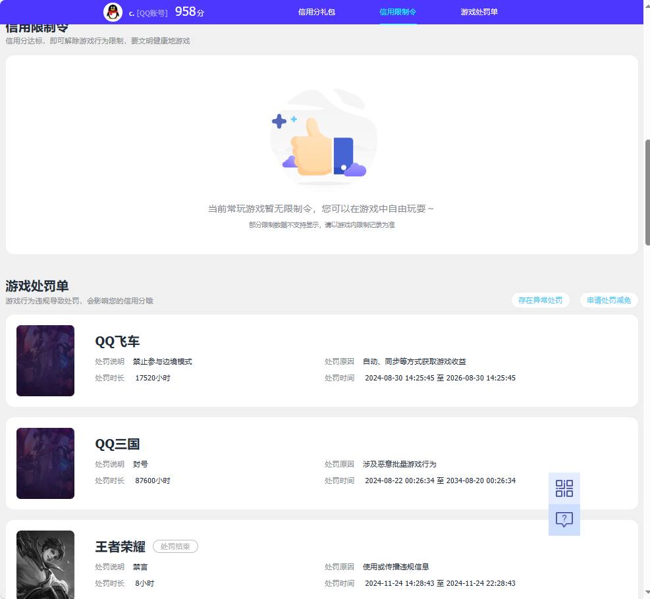Open 王者荣耀 game cover thumbnail
Viewport: 650px width, 599px height.
coord(45,565)
